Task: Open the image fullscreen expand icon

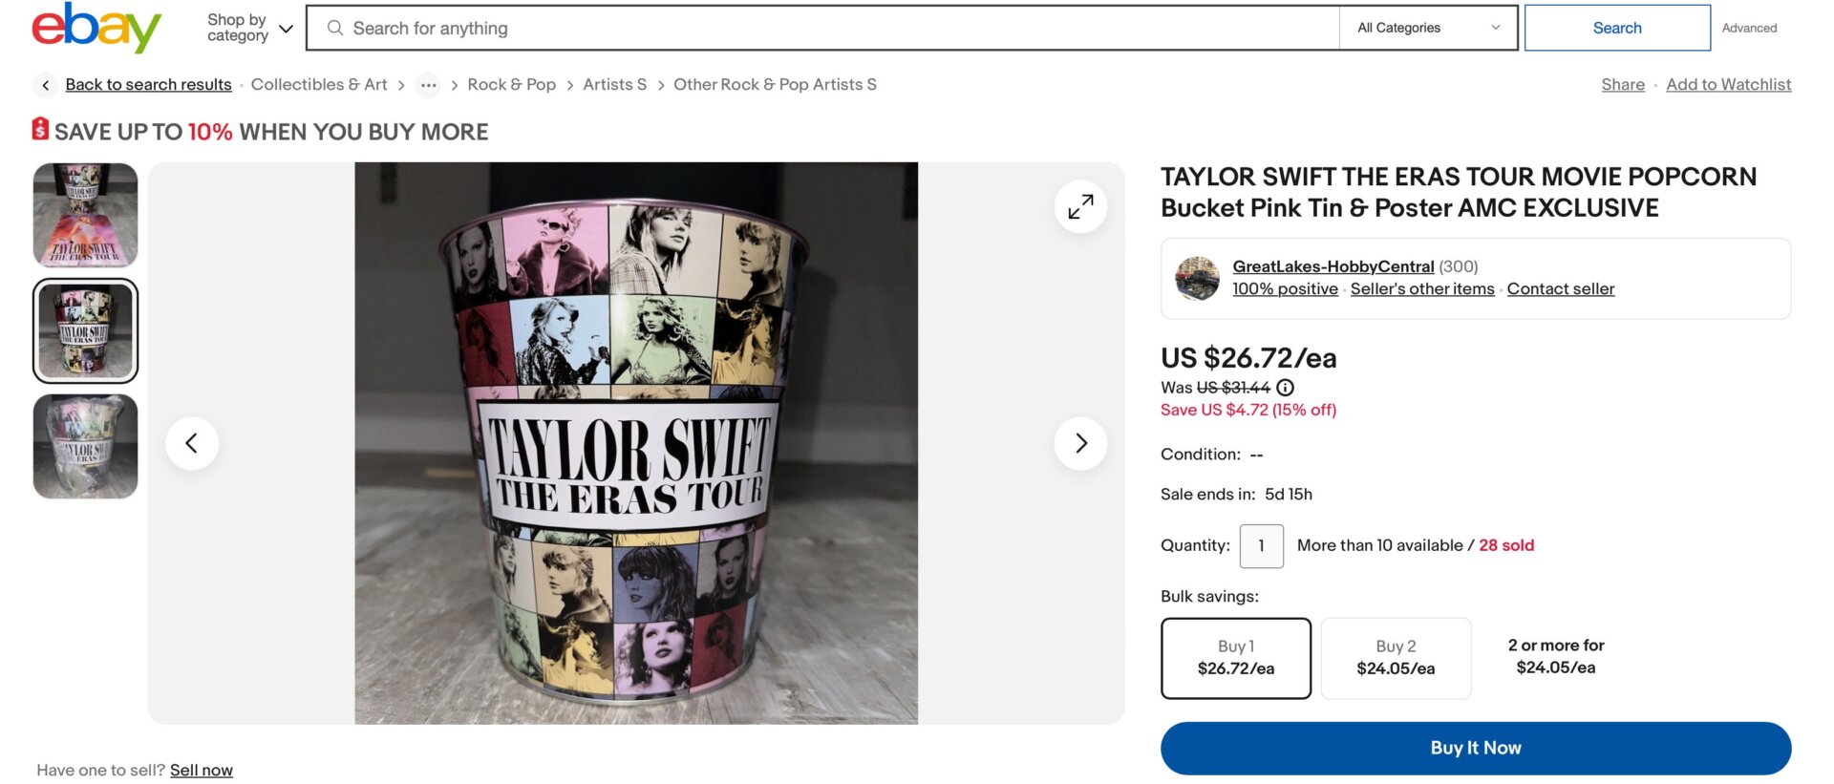Action: coord(1080,205)
